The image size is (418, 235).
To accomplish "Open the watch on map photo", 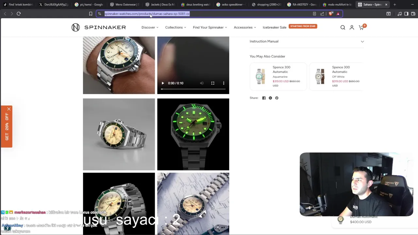I will point(193,204).
